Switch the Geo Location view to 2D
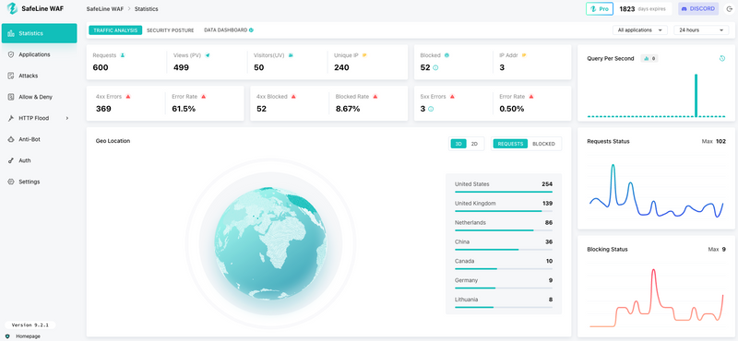The image size is (738, 341). (474, 144)
